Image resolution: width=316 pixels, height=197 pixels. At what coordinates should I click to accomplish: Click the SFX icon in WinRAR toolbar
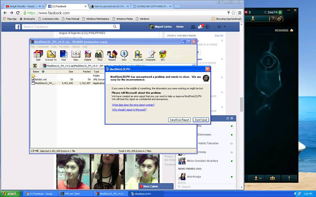162,56
